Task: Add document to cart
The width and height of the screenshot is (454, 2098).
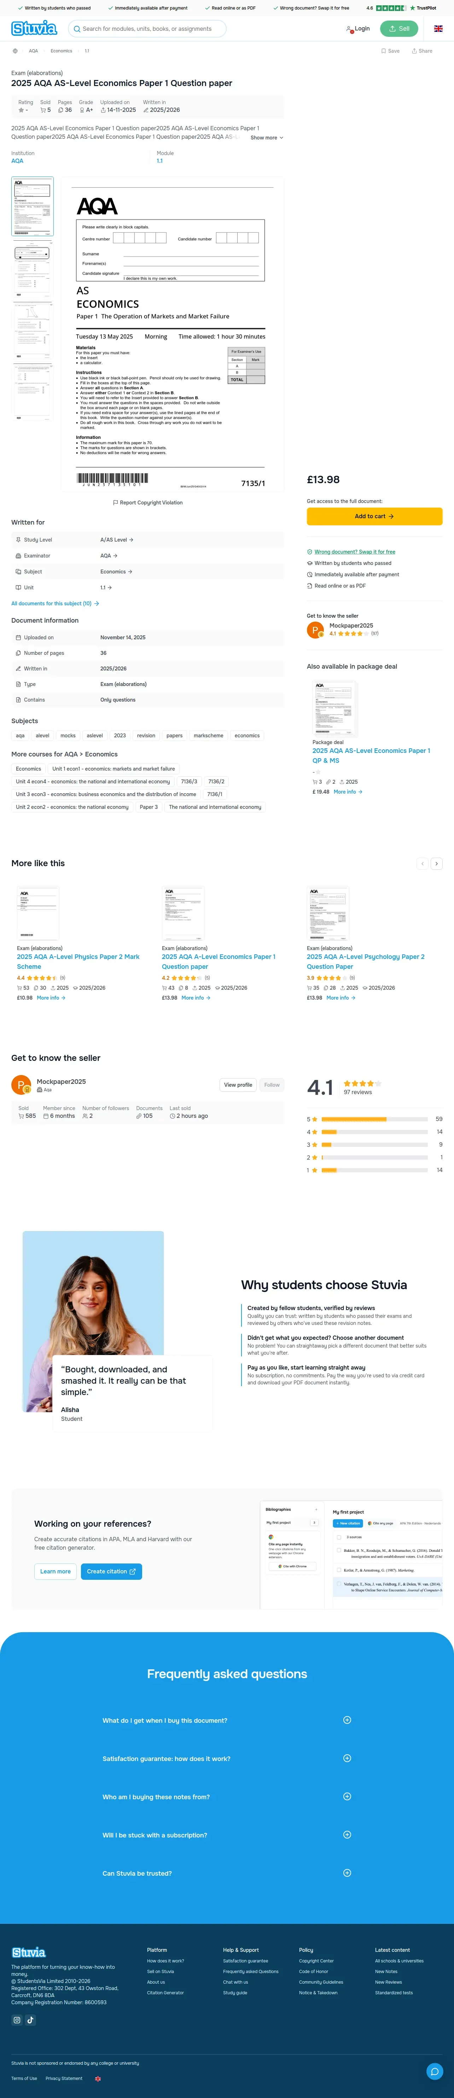Action: click(374, 516)
